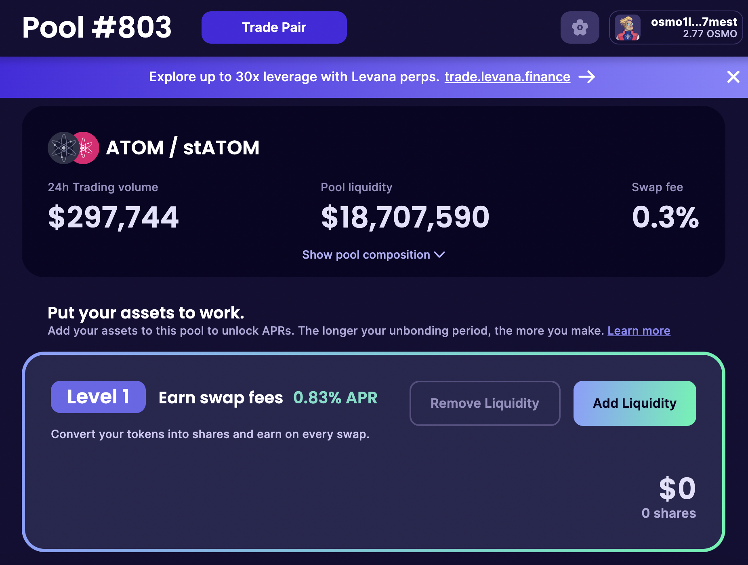Click the Pool #803 heading
The image size is (748, 565).
point(97,27)
